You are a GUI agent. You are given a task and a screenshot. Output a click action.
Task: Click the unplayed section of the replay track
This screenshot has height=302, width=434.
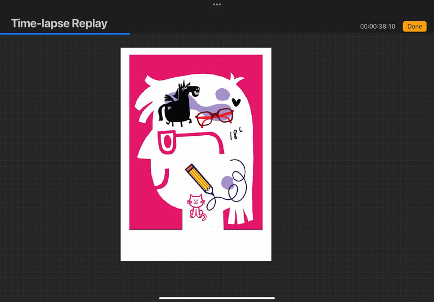[x=282, y=34]
